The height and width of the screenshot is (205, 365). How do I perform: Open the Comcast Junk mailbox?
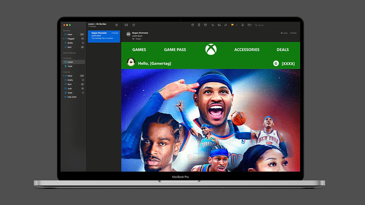tap(74, 89)
